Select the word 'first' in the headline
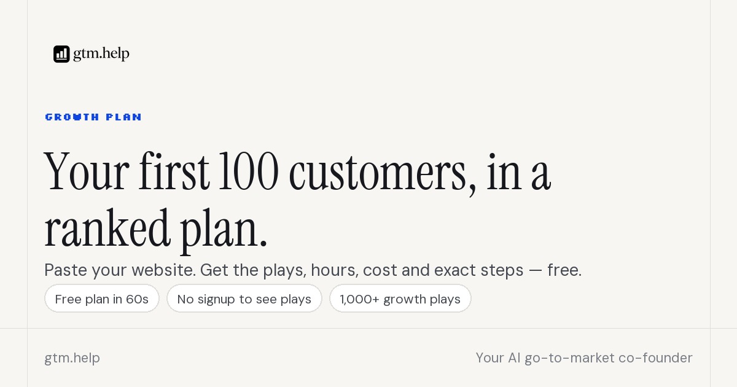737x387 pixels. tap(174, 171)
